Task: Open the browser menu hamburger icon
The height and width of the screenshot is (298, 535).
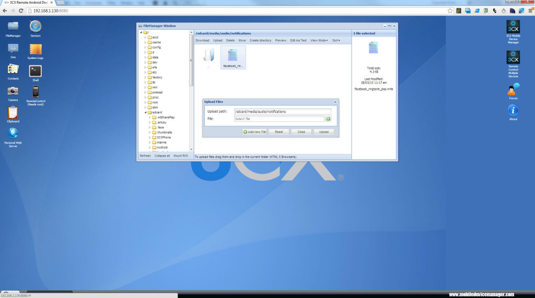Action: [531, 10]
